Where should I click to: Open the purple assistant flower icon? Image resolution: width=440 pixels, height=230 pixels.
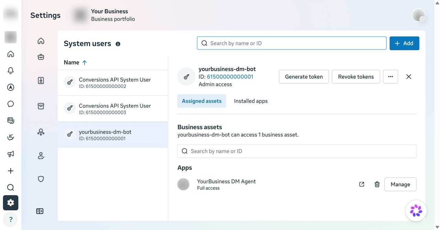click(416, 210)
